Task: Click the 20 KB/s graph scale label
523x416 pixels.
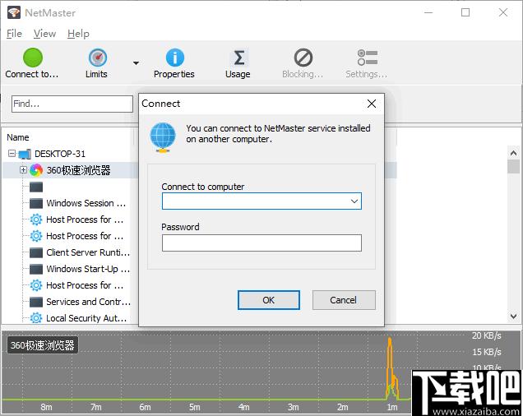Action: (x=486, y=335)
